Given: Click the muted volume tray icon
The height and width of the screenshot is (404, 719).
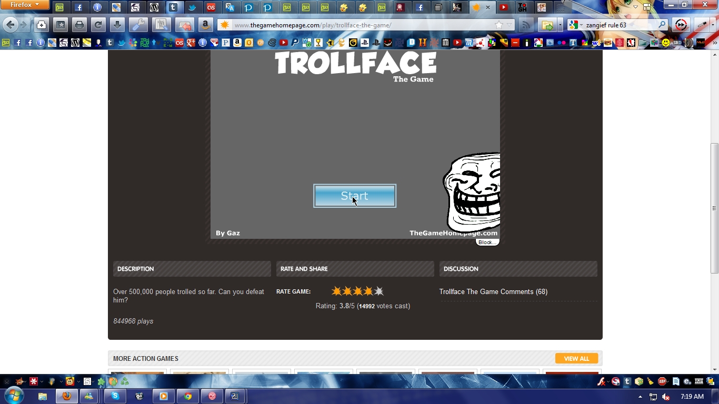Looking at the screenshot, I should pos(666,397).
